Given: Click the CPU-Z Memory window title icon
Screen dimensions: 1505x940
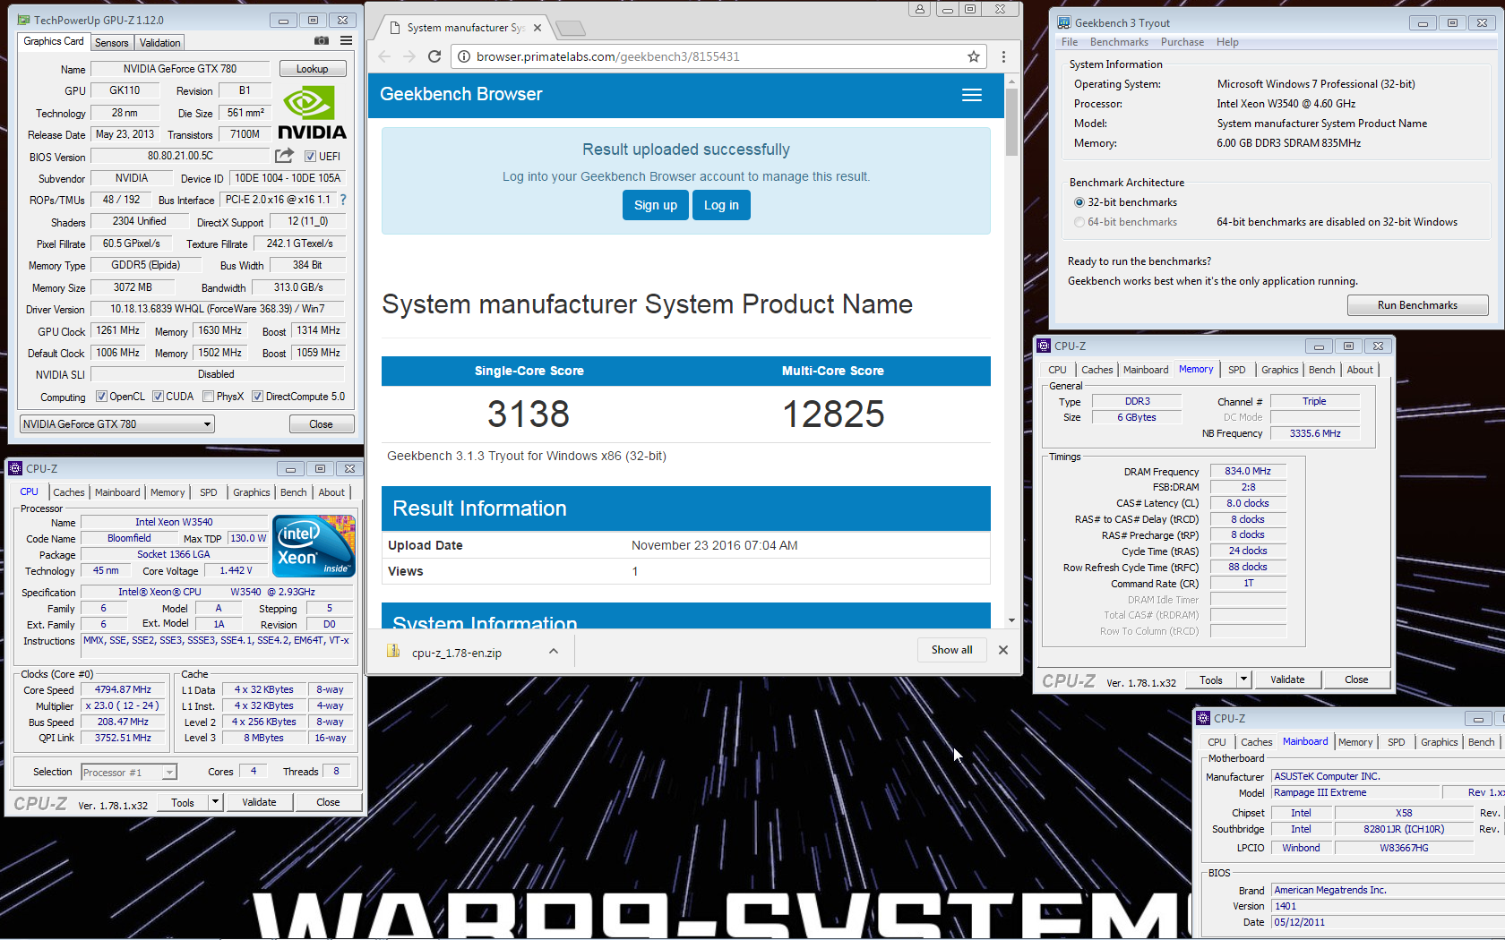Looking at the screenshot, I should (1044, 346).
